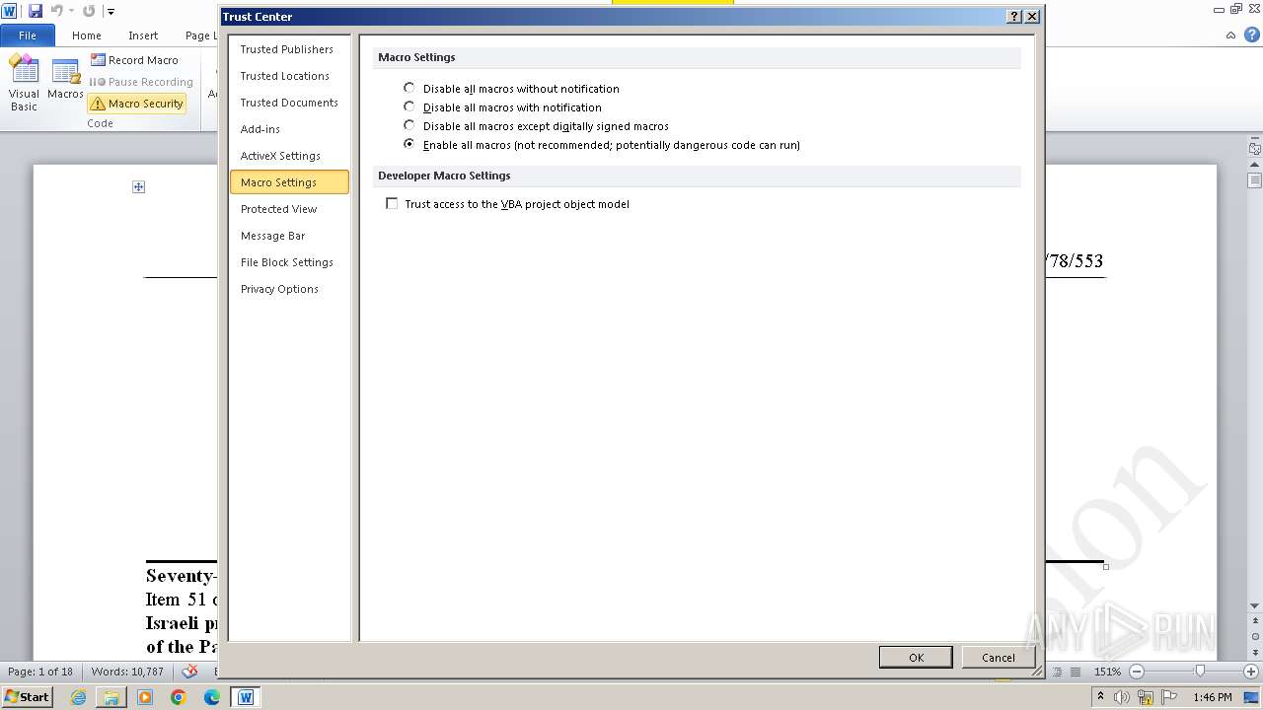Image resolution: width=1263 pixels, height=710 pixels.
Task: Open the Action Center flag icon
Action: (1170, 697)
